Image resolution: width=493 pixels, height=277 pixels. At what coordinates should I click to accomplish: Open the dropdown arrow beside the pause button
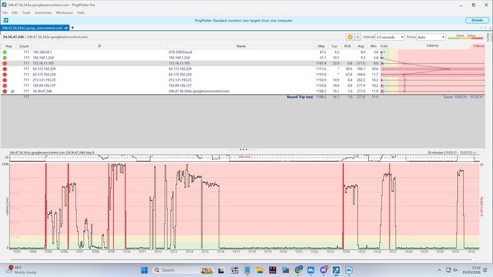coord(357,37)
